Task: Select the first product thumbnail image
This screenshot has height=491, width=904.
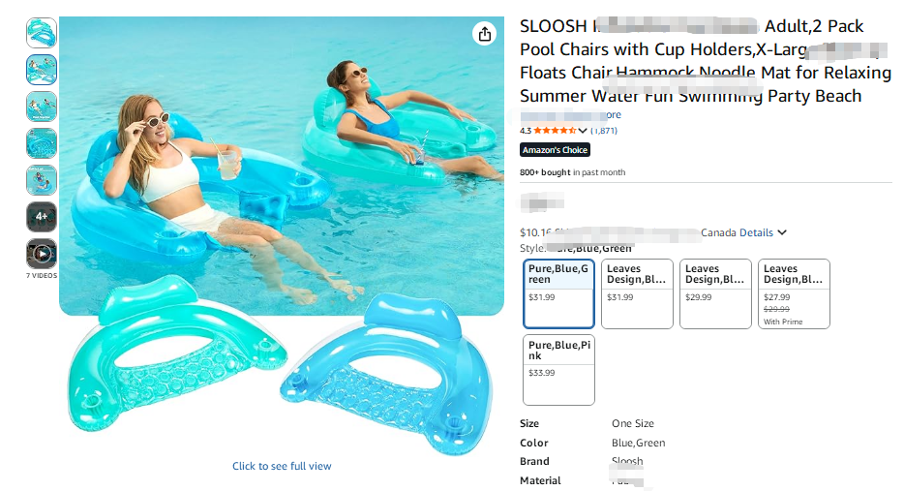Action: click(42, 32)
